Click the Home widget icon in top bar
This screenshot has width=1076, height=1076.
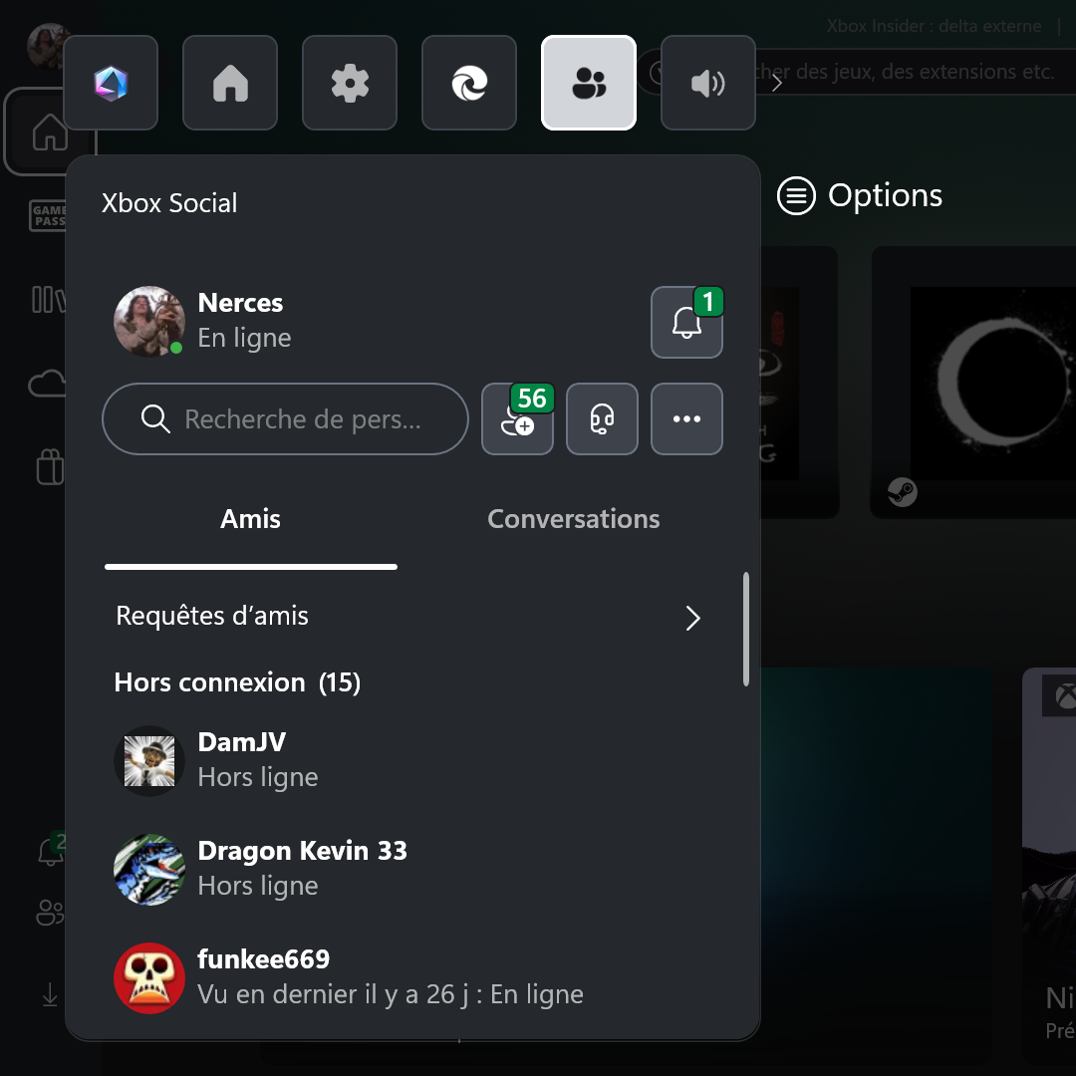230,84
